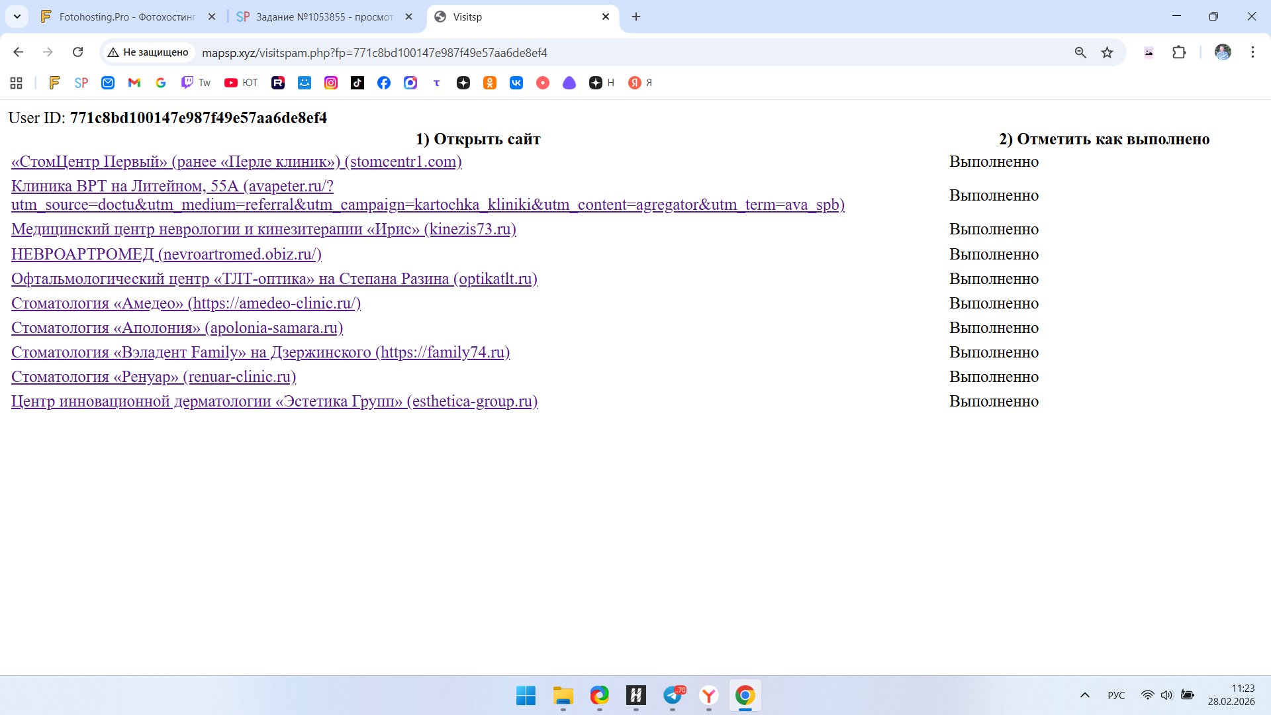
Task: Expand hidden system tray icons
Action: (x=1084, y=695)
